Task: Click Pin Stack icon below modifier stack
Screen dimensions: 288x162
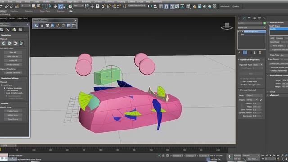Action: [x=239, y=53]
